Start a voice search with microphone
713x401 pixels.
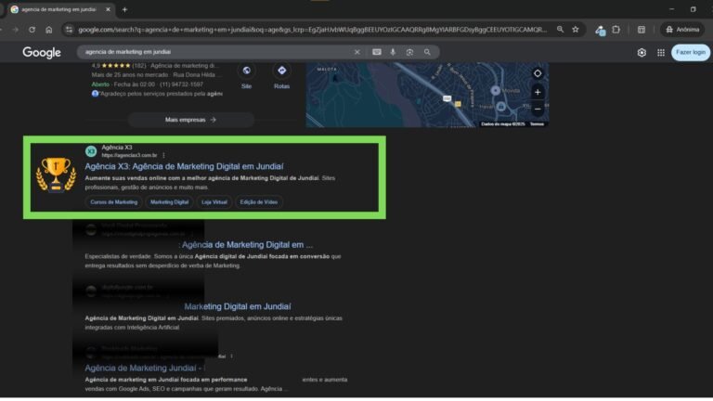click(x=393, y=52)
